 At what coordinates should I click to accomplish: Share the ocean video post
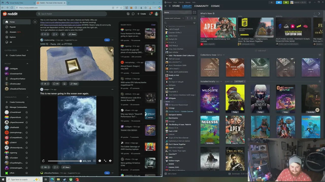[66, 167]
